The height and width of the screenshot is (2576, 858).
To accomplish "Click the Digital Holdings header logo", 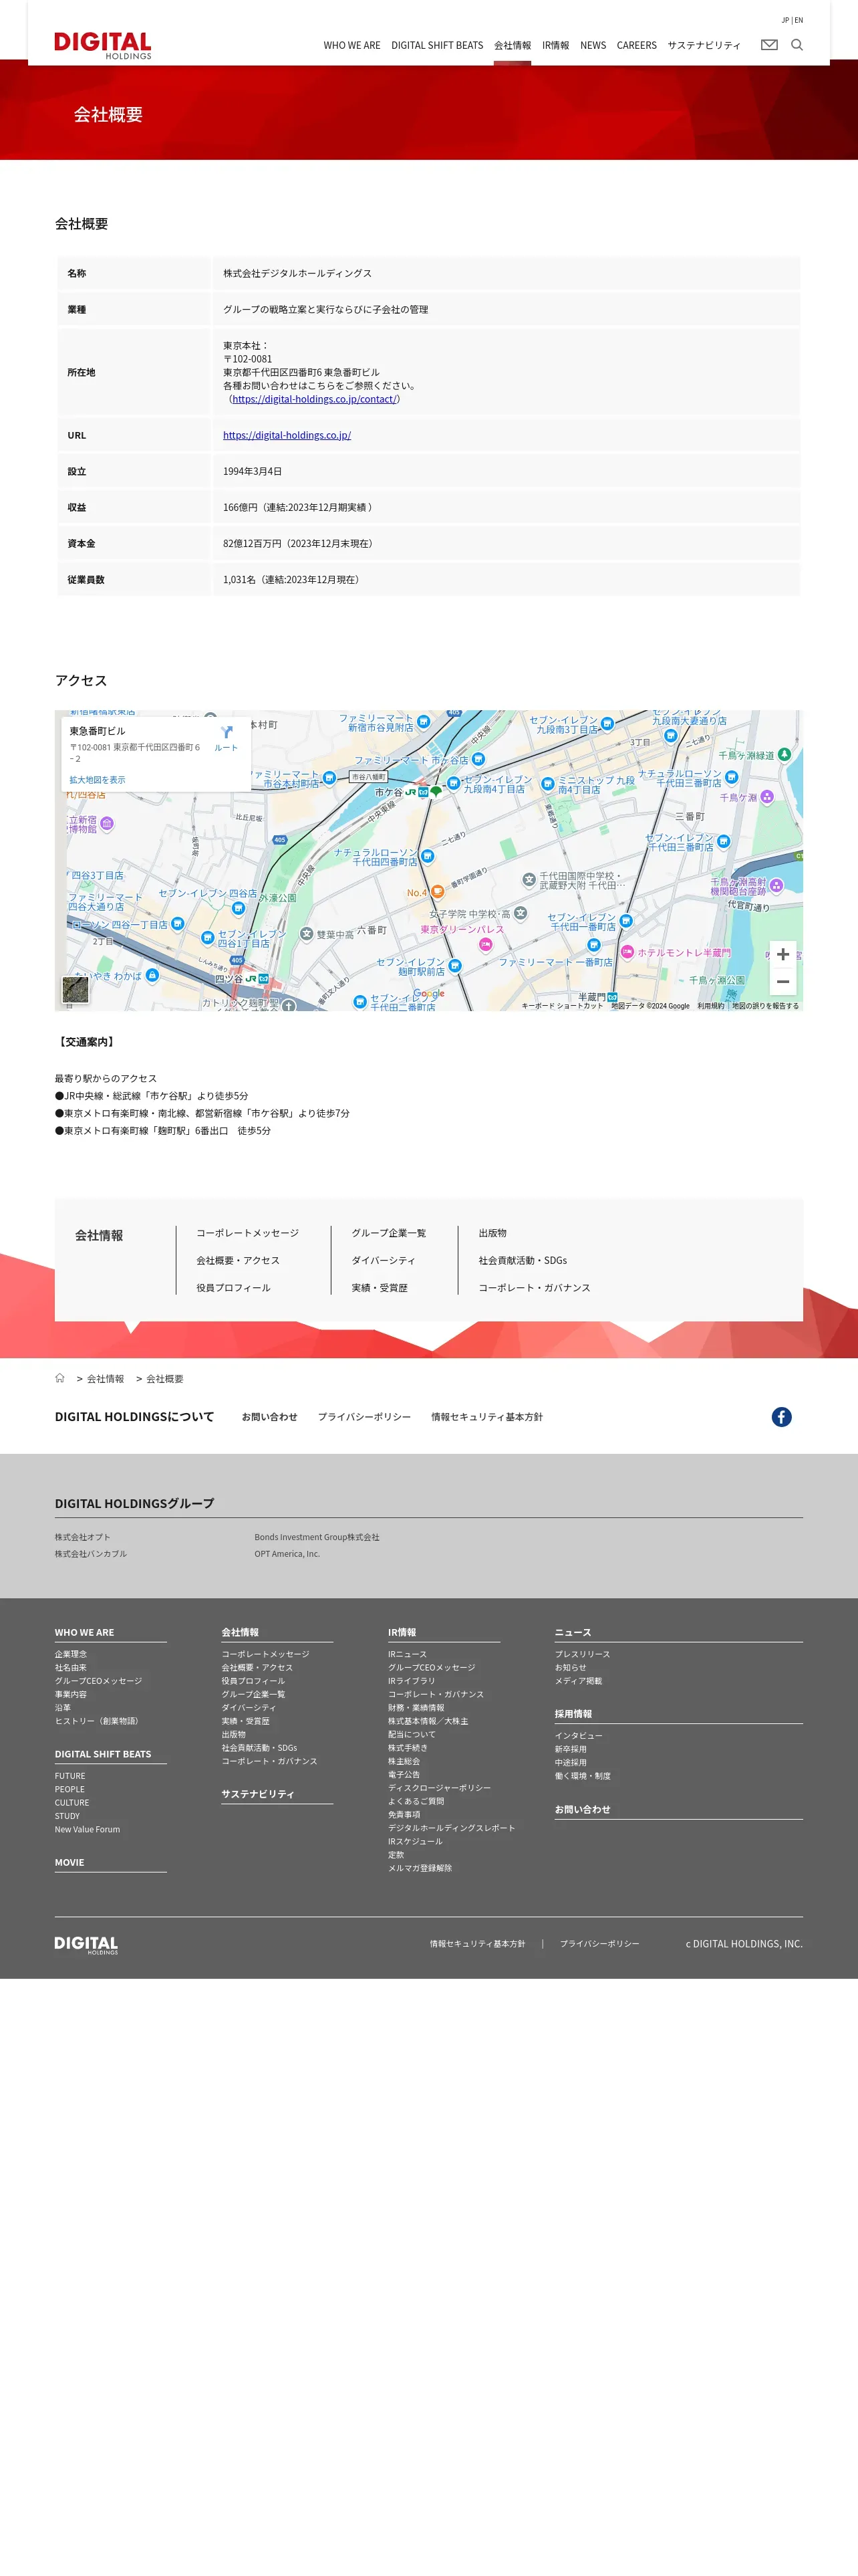I will point(102,45).
